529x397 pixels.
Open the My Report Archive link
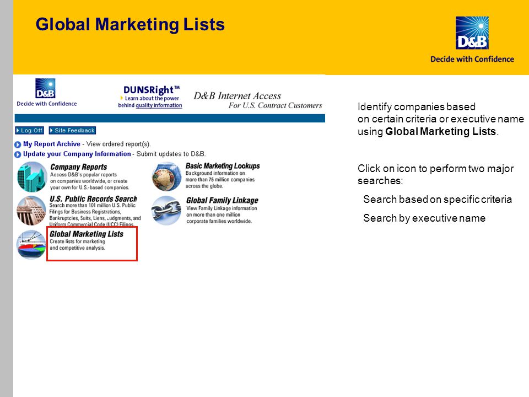coord(52,144)
